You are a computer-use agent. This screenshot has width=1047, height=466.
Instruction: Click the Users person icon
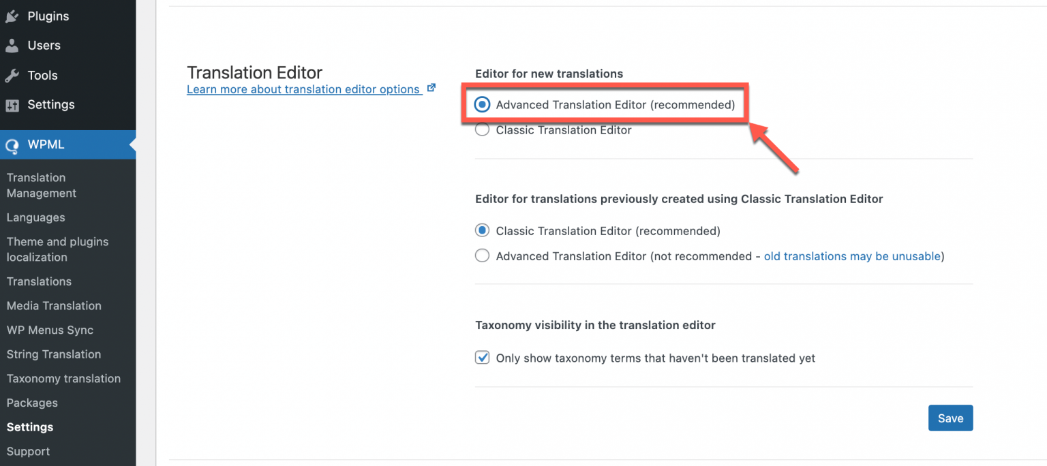click(12, 46)
